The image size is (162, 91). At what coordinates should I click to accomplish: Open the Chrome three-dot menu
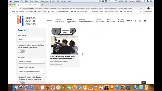(x=152, y=8)
